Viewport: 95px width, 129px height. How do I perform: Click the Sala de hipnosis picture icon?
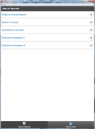pos(24,123)
